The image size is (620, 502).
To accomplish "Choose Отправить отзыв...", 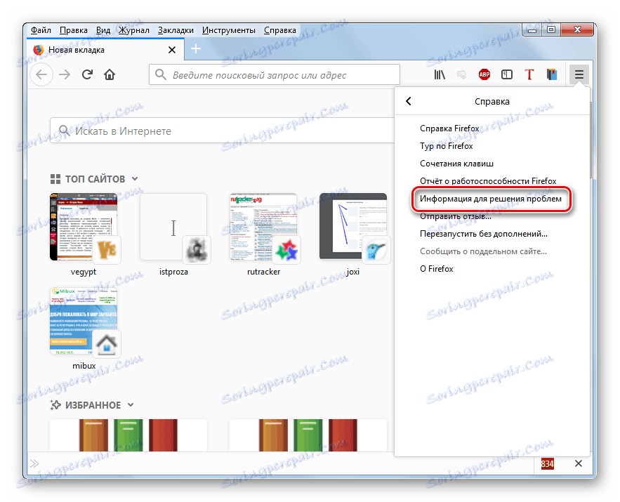I will tap(456, 216).
